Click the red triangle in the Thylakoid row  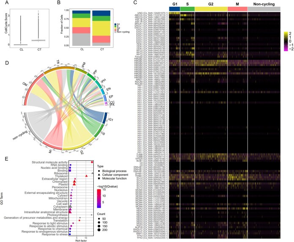tap(87, 176)
